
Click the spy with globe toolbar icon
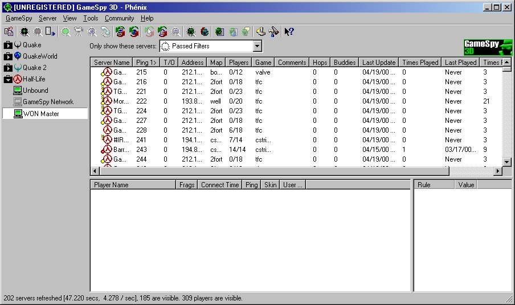[233, 32]
